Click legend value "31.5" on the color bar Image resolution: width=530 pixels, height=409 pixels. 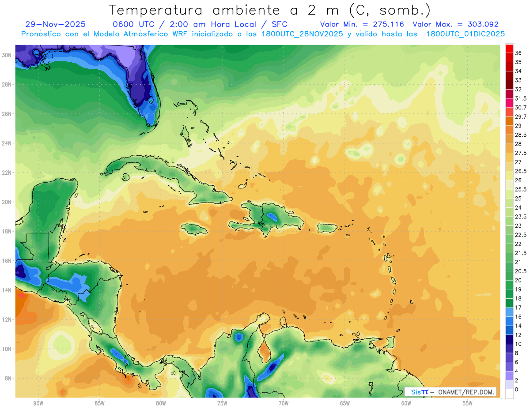tap(521, 98)
